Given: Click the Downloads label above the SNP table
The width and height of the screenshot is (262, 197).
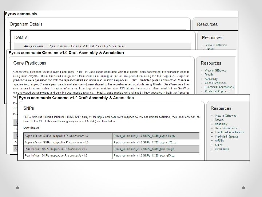Looking at the screenshot, I should pos(31,128).
